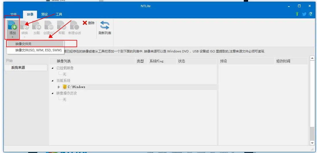Open the help question mark icon
The width and height of the screenshot is (317, 153).
(x=311, y=14)
